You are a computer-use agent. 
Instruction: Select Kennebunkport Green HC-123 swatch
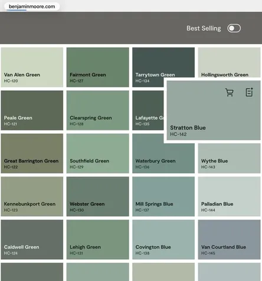point(32,197)
